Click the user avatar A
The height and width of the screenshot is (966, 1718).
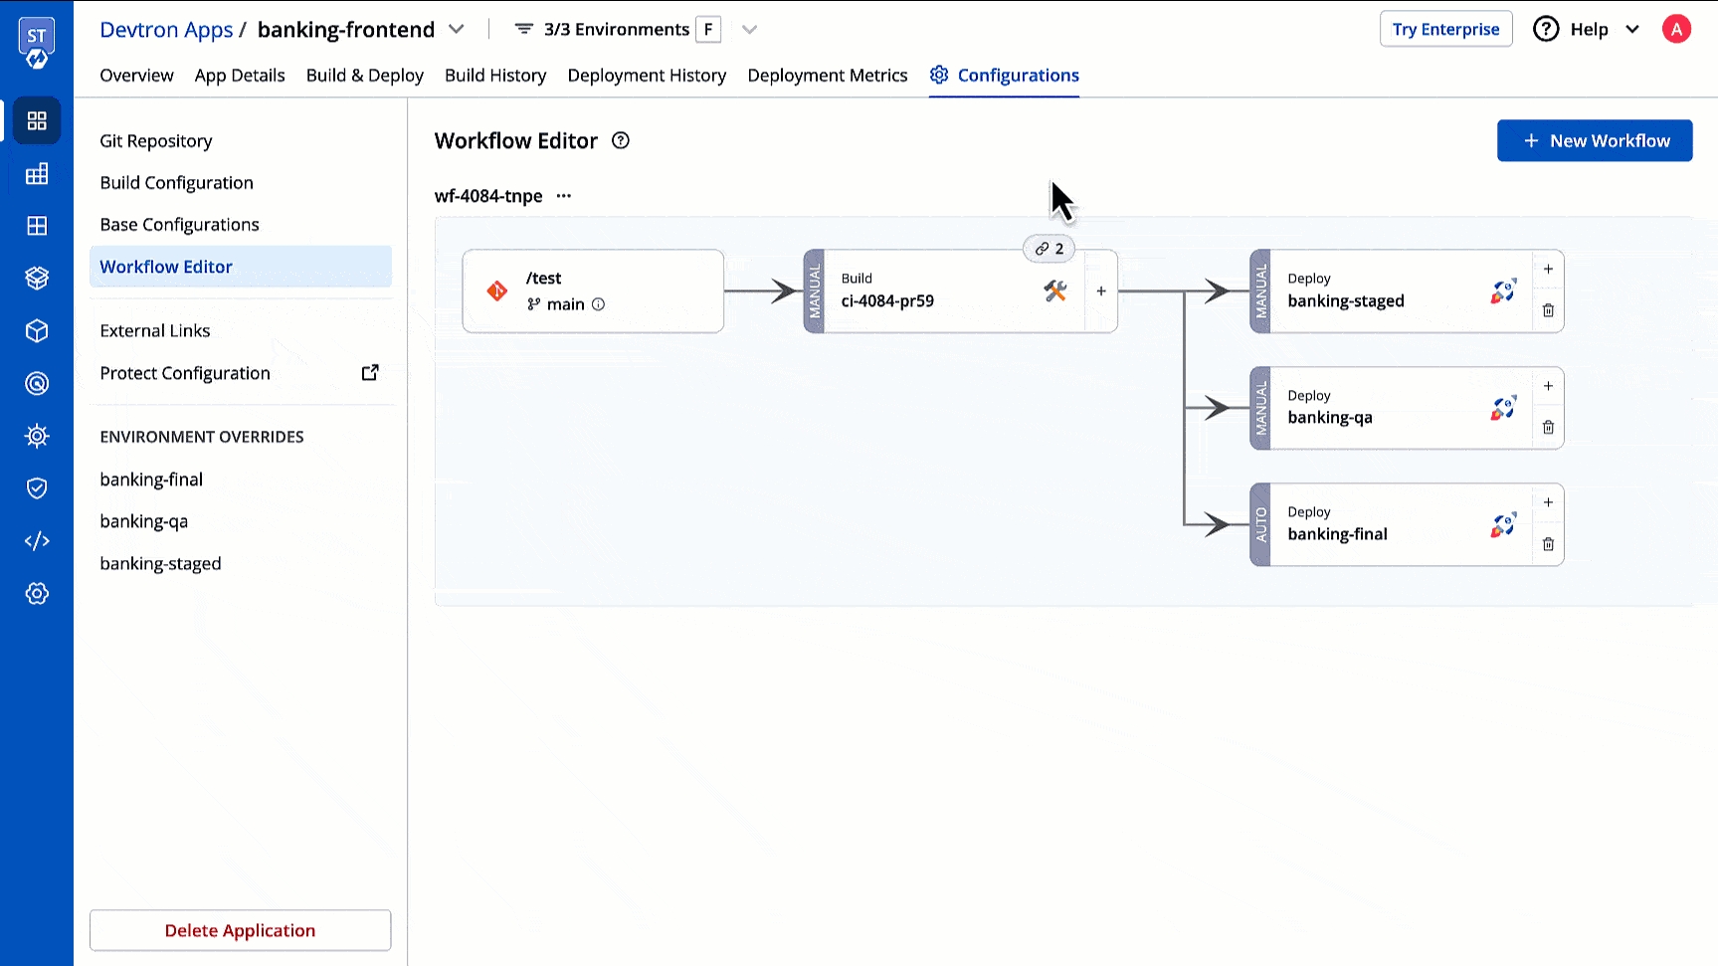1676,29
